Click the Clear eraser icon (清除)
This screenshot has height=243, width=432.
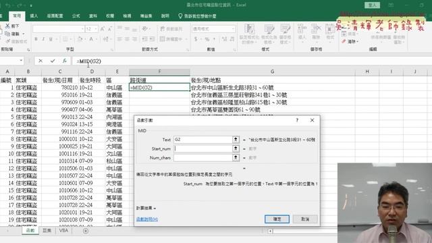click(344, 41)
